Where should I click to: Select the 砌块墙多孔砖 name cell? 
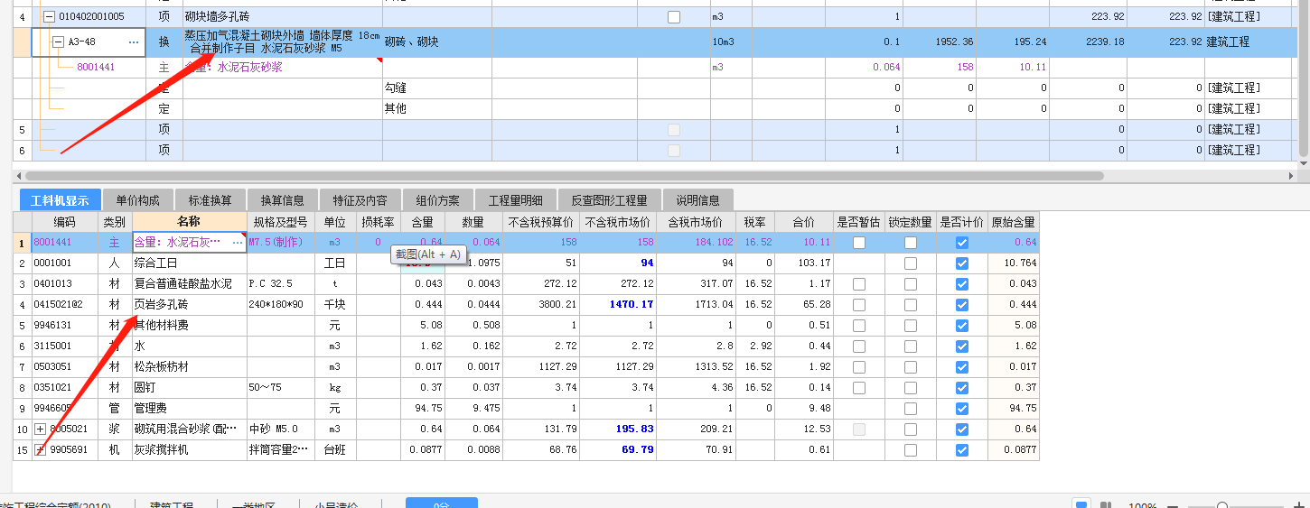(283, 17)
